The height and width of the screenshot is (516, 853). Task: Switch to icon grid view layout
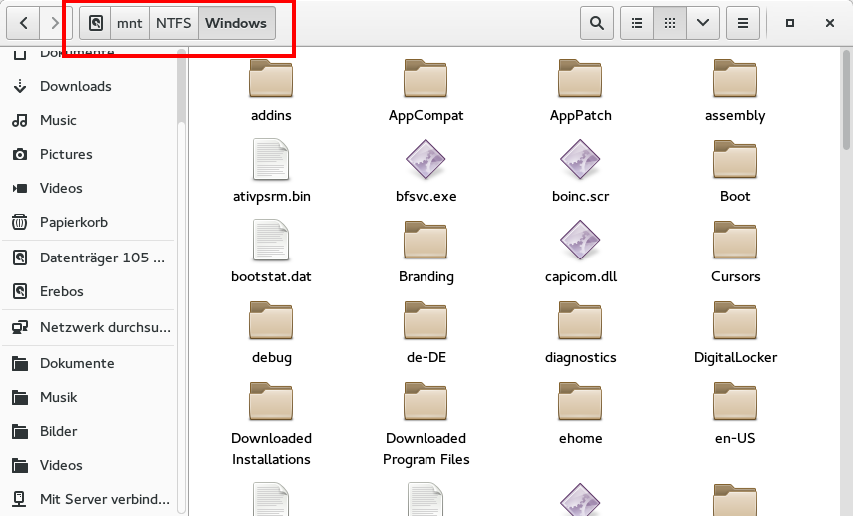[x=670, y=23]
